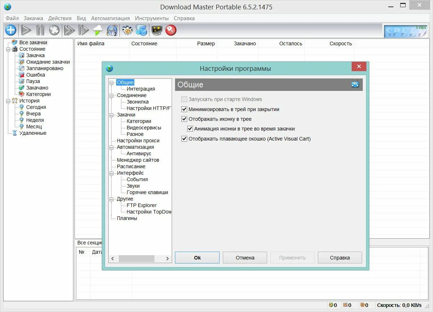This screenshot has width=433, height=312.
Task: Select Настройки прокси in the settings tree
Action: (138, 141)
